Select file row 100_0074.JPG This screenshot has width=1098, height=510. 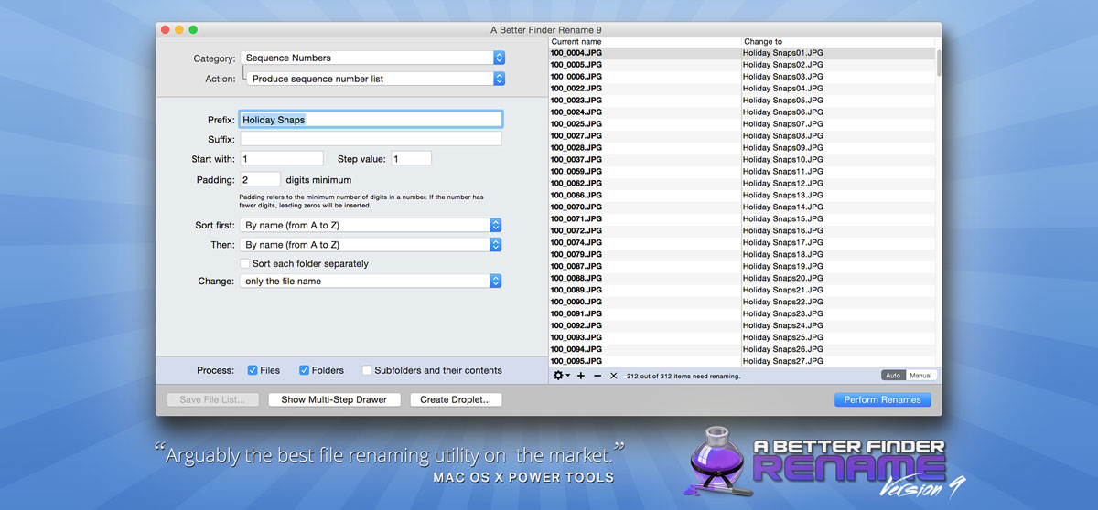(742, 243)
